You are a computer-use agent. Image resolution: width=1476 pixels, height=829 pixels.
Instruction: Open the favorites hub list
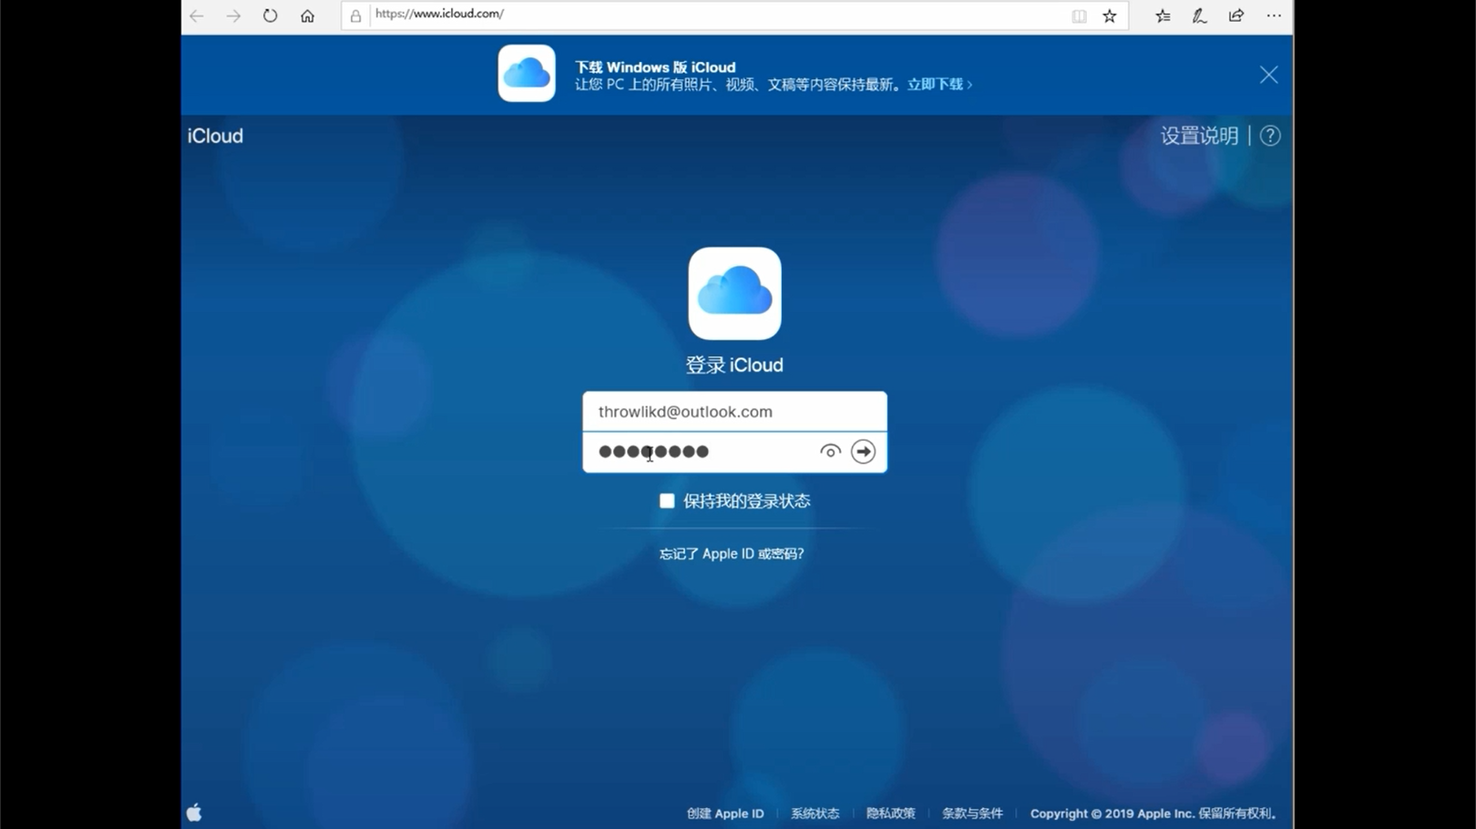pos(1163,15)
